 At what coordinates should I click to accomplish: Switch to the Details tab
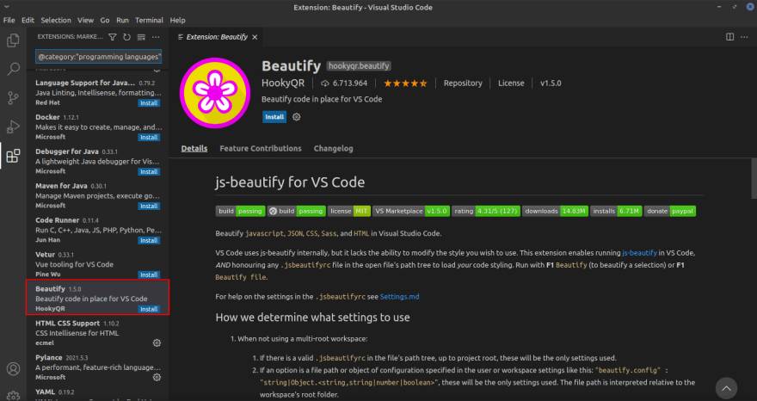pyautogui.click(x=194, y=148)
